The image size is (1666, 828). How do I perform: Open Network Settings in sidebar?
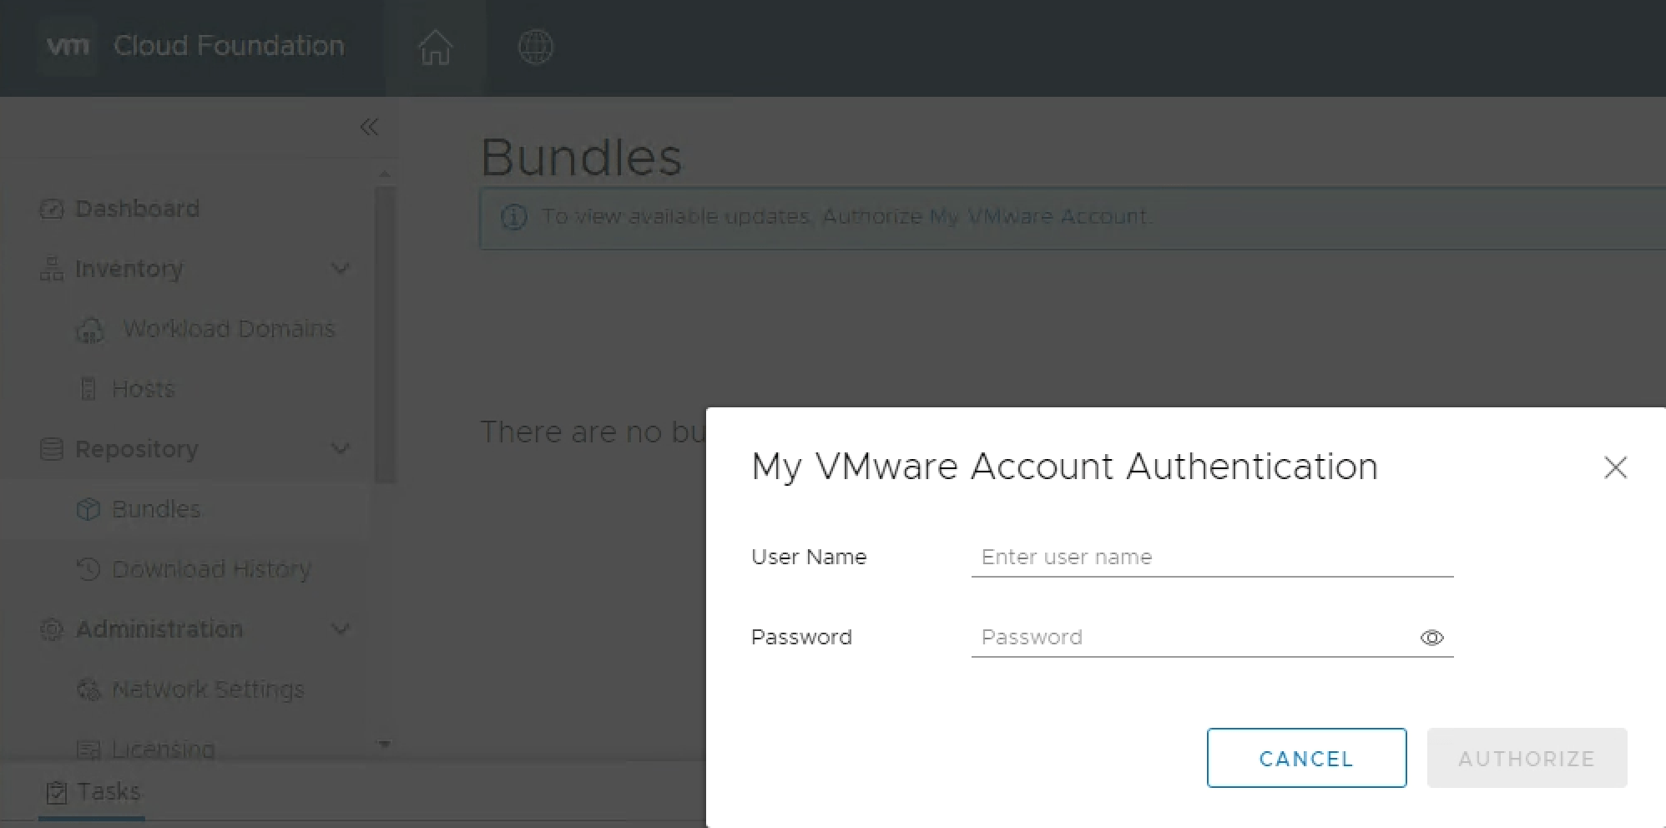tap(208, 689)
